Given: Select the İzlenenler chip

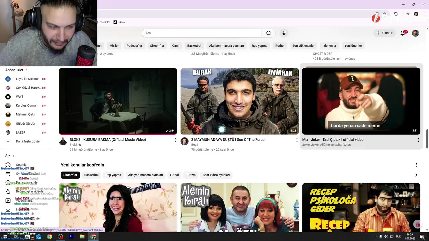Looking at the screenshot, I should point(329,46).
